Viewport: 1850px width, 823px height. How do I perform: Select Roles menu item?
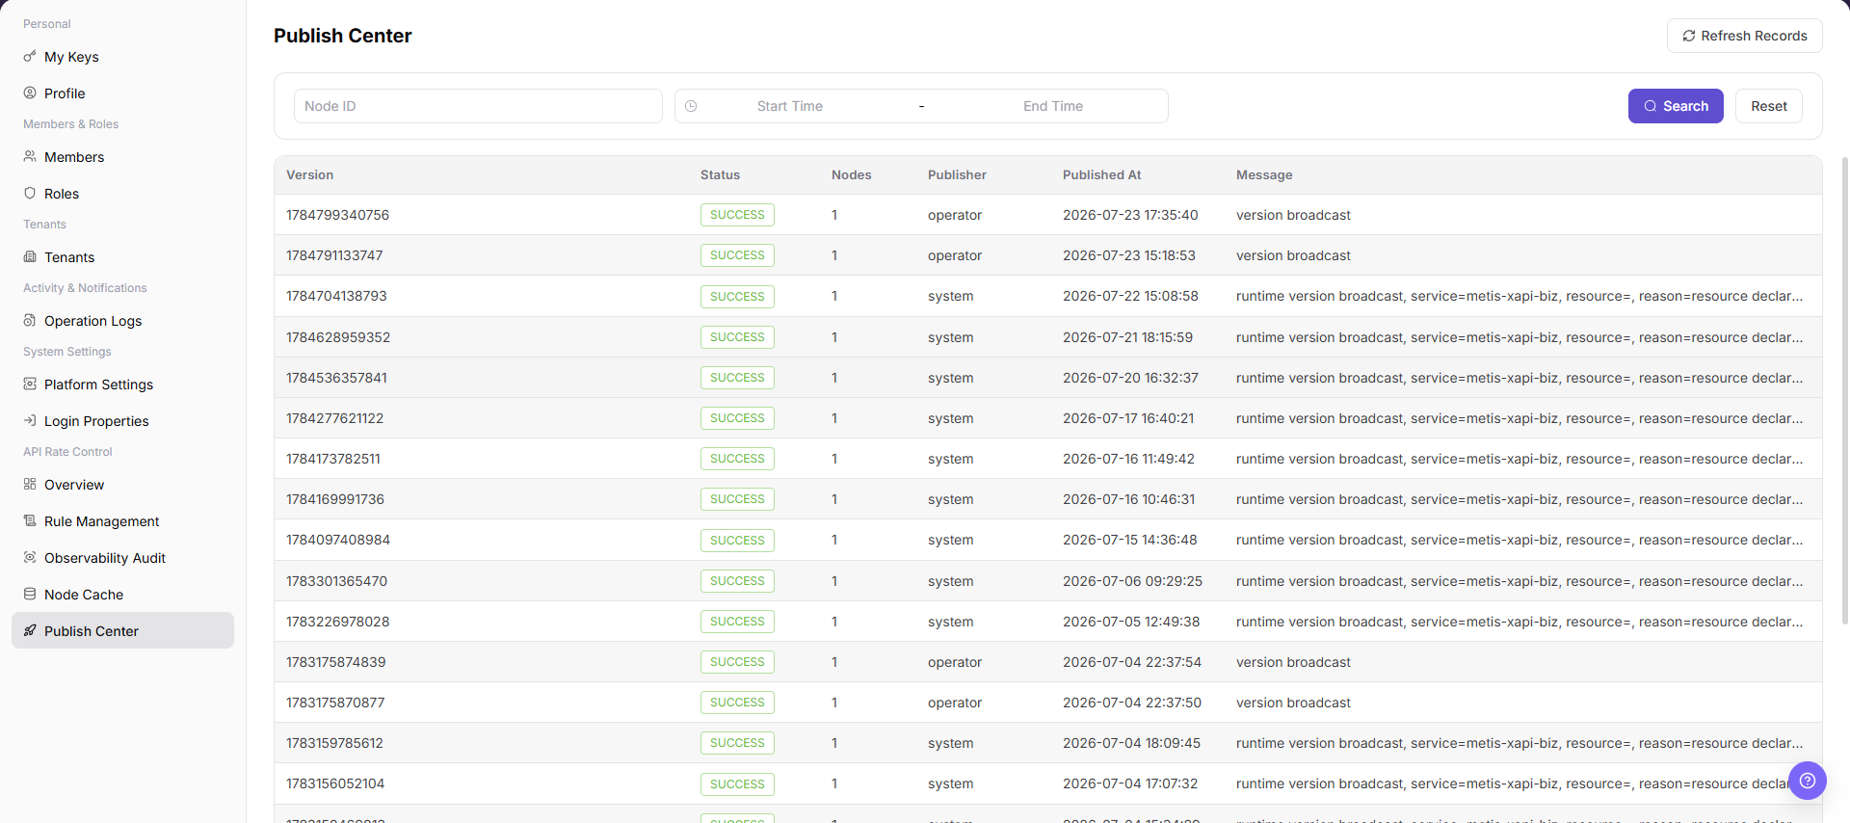point(122,194)
